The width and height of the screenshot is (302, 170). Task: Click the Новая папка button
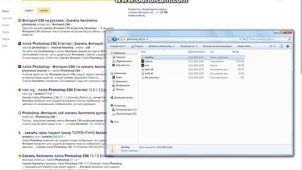pos(243,46)
